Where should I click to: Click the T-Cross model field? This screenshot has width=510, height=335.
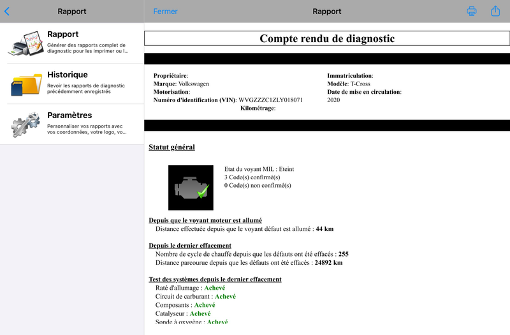[x=363, y=84]
